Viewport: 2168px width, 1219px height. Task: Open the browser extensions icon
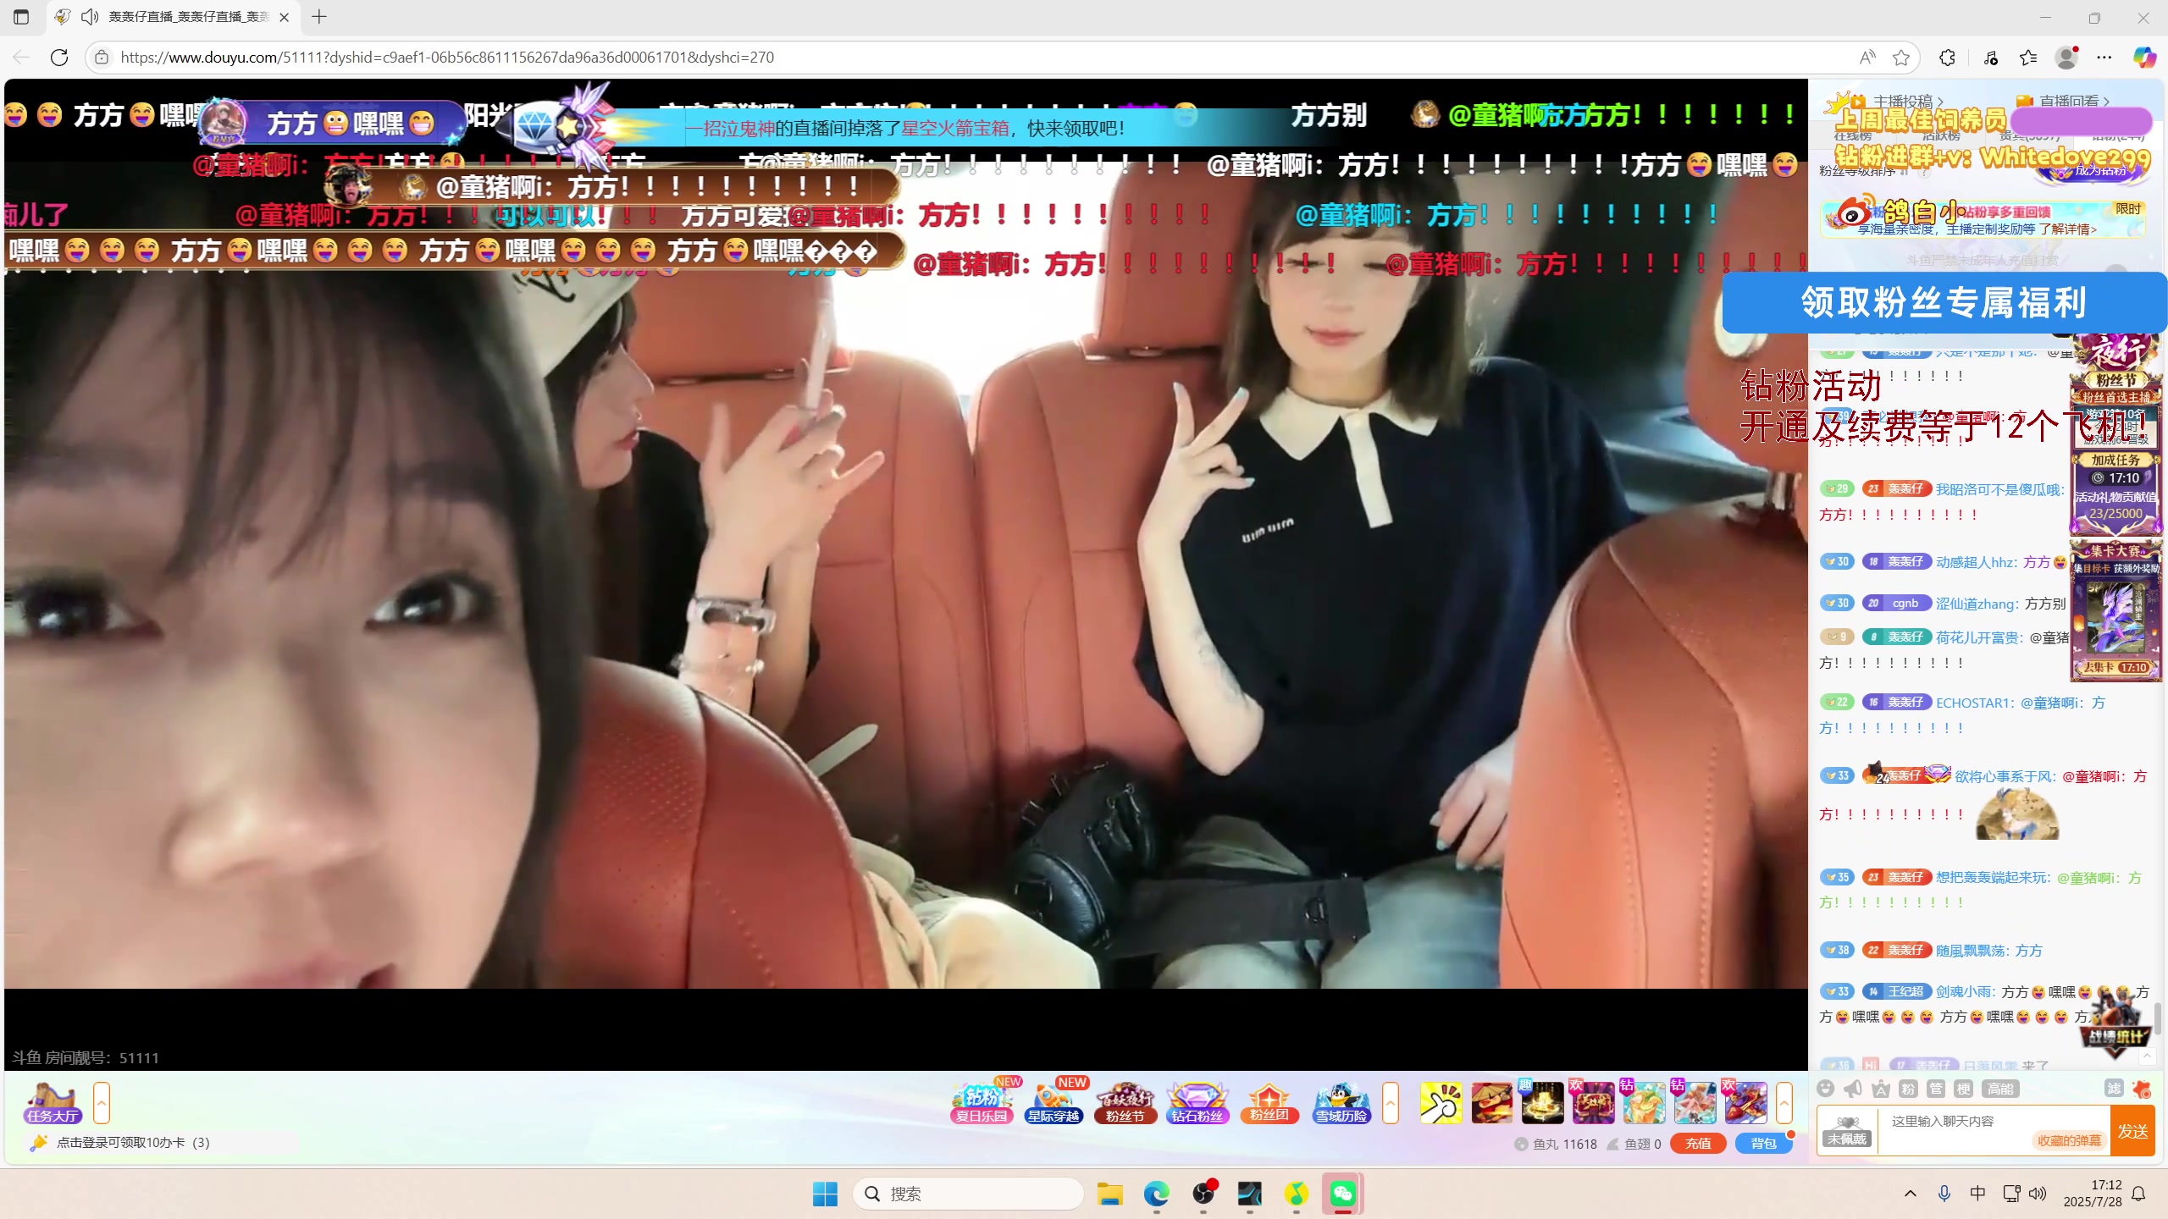pyautogui.click(x=1947, y=57)
